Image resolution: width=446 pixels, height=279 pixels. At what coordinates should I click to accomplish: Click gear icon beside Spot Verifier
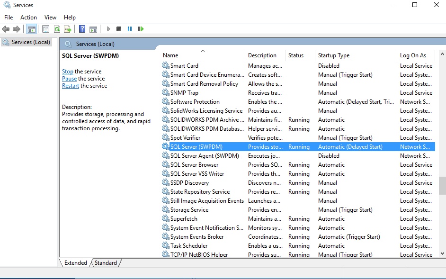point(166,137)
